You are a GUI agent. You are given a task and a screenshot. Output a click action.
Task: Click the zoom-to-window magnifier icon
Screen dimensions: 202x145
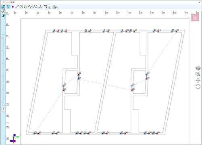click(198, 74)
